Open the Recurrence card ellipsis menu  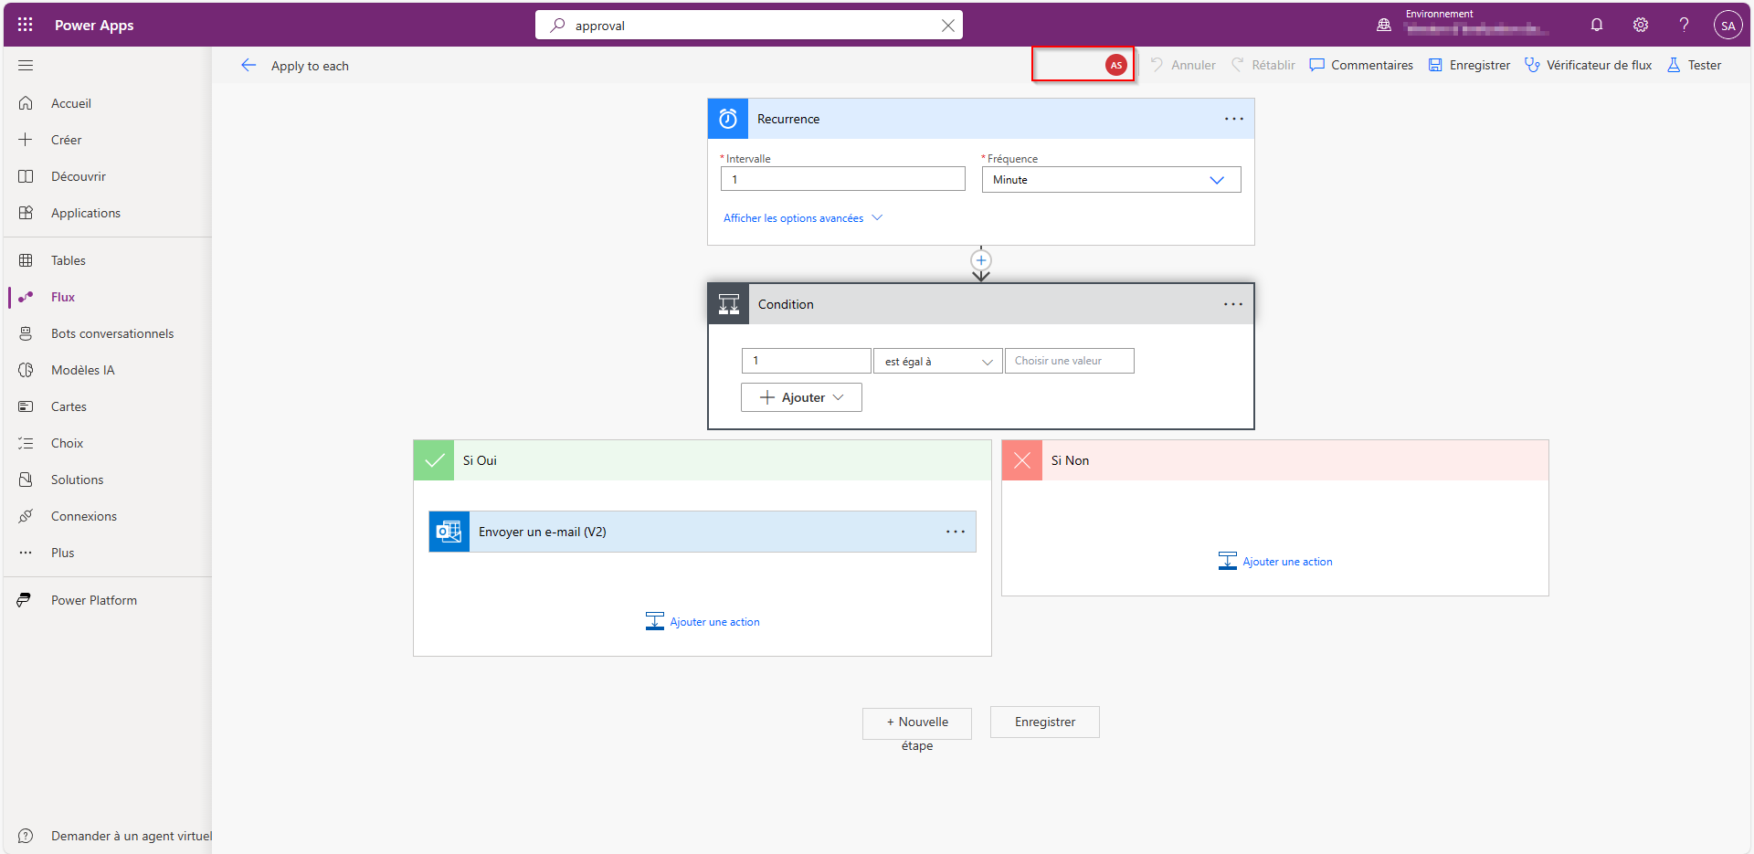coord(1234,119)
